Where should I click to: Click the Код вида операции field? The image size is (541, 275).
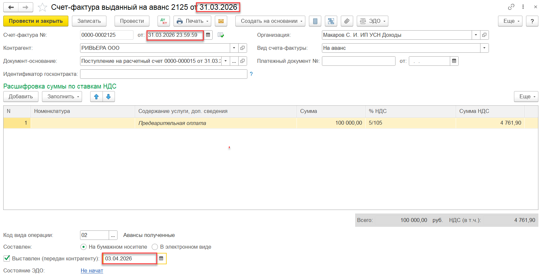pos(95,235)
